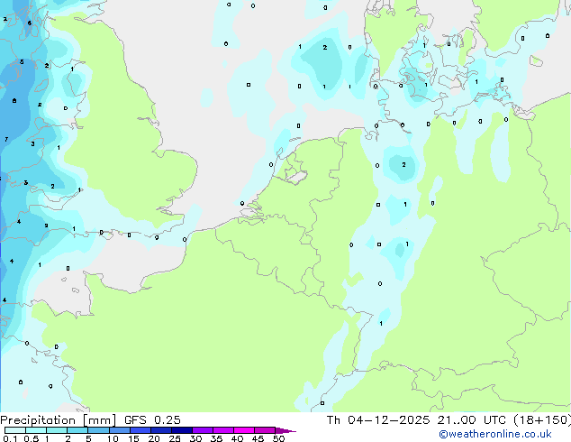This screenshot has height=442, width=571.
Task: Pick the 15–20 mm legend color box
Action: tap(140, 430)
